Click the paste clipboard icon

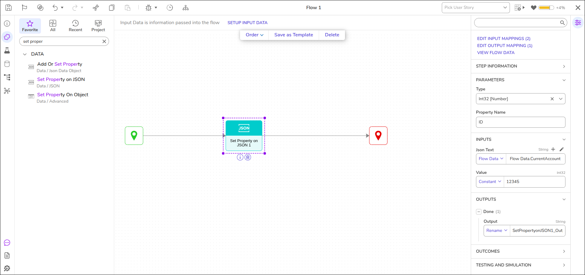128,8
